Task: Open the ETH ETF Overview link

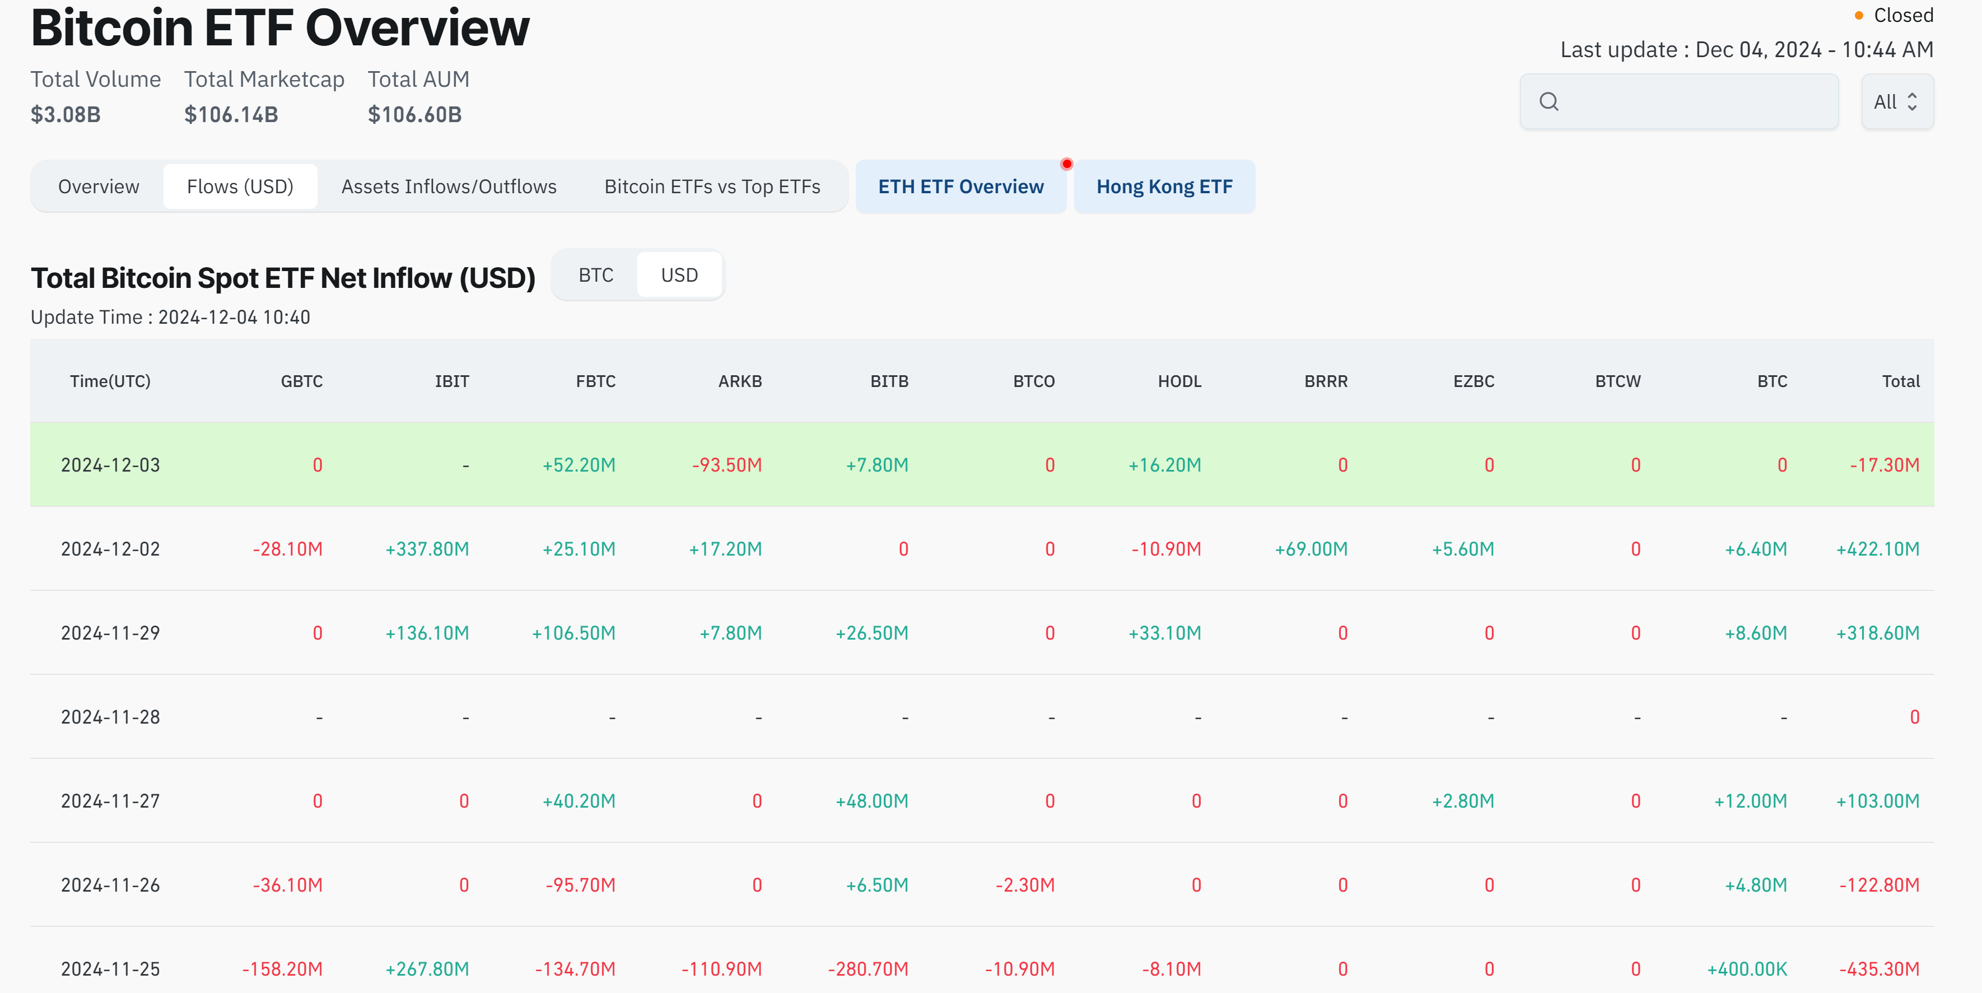Action: pos(960,187)
